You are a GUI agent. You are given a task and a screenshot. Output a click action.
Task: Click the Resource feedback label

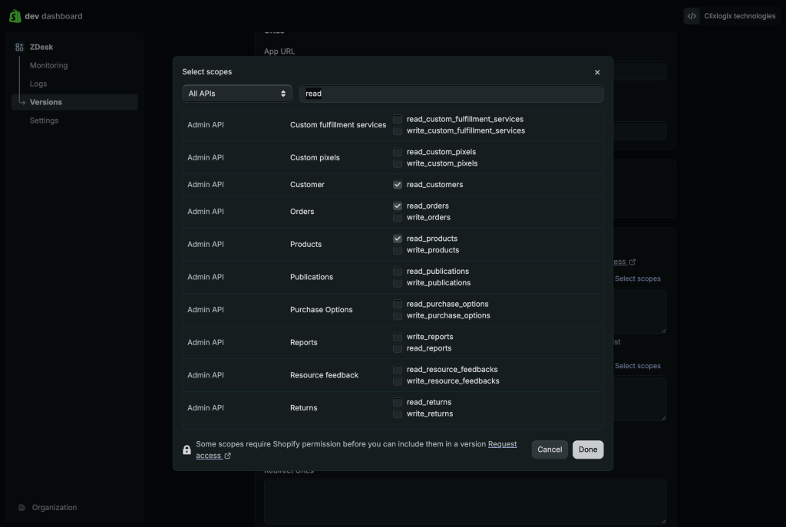coord(325,375)
